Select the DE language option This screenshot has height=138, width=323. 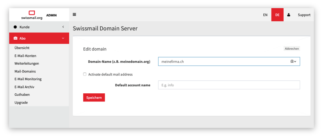tap(277, 15)
